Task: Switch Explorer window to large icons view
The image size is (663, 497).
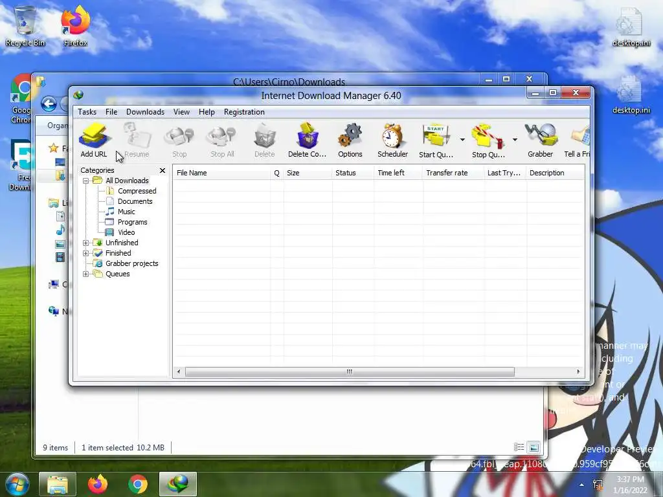Action: pos(534,447)
